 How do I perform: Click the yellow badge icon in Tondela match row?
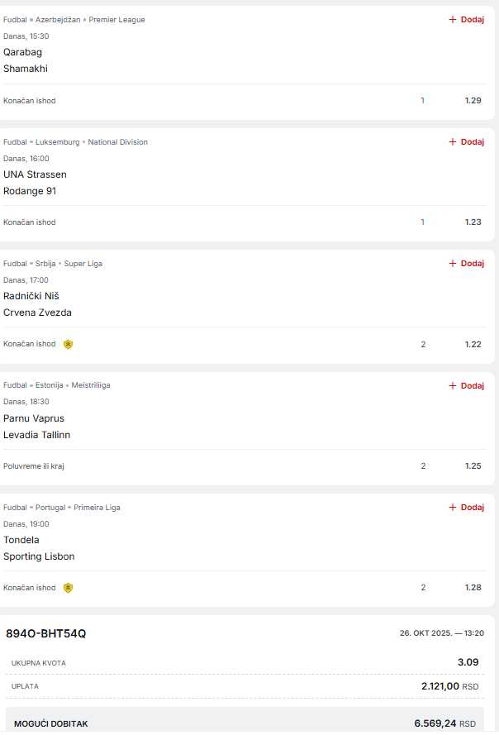(x=69, y=588)
